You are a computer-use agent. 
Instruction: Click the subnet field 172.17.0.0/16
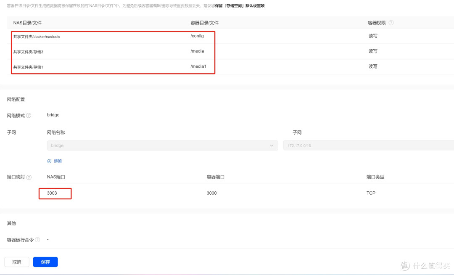coord(369,145)
